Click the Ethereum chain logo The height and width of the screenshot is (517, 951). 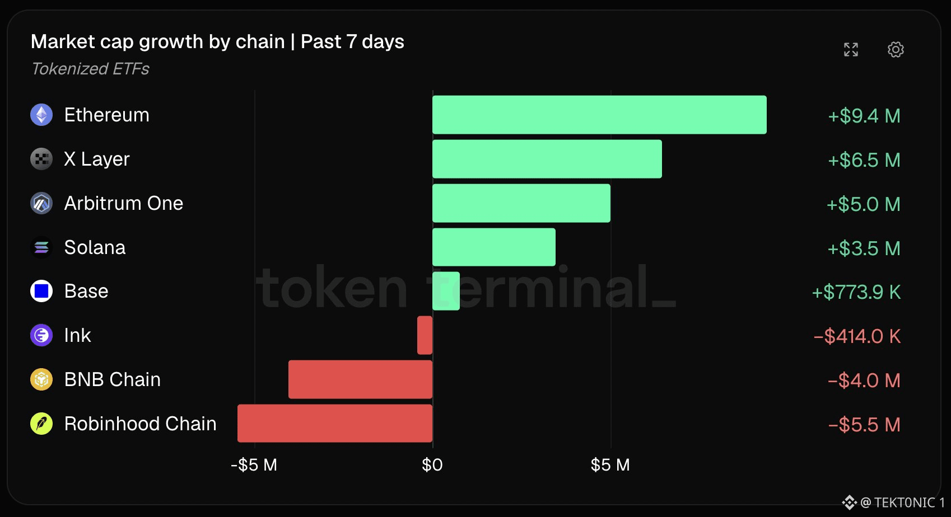pos(41,115)
